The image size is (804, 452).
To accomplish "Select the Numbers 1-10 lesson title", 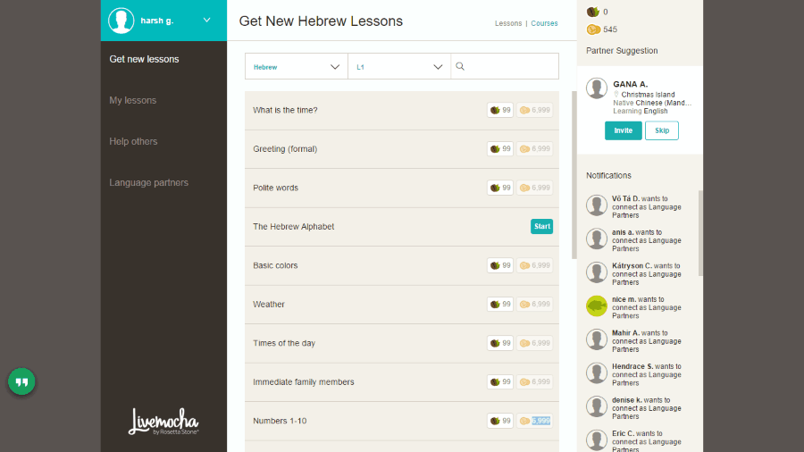I will [x=280, y=421].
